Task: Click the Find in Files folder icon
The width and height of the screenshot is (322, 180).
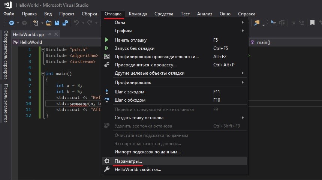Action: pyautogui.click(x=257, y=23)
